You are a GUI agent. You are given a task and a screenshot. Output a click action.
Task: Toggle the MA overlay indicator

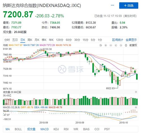(8, 129)
